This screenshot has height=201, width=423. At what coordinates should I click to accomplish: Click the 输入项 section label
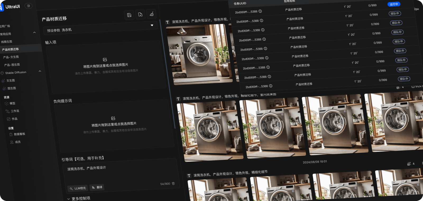[x=51, y=42]
